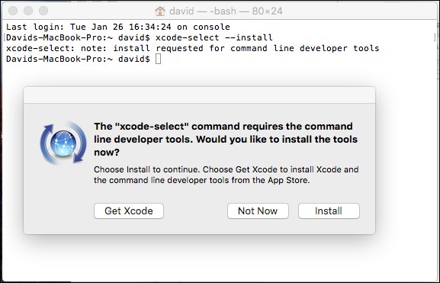Click the block cursor at the prompt
The width and height of the screenshot is (440, 283).
pyautogui.click(x=159, y=59)
